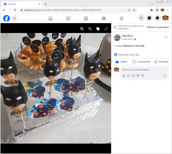Go forward in the browser
The height and width of the screenshot is (154, 172).
[x=10, y=10]
